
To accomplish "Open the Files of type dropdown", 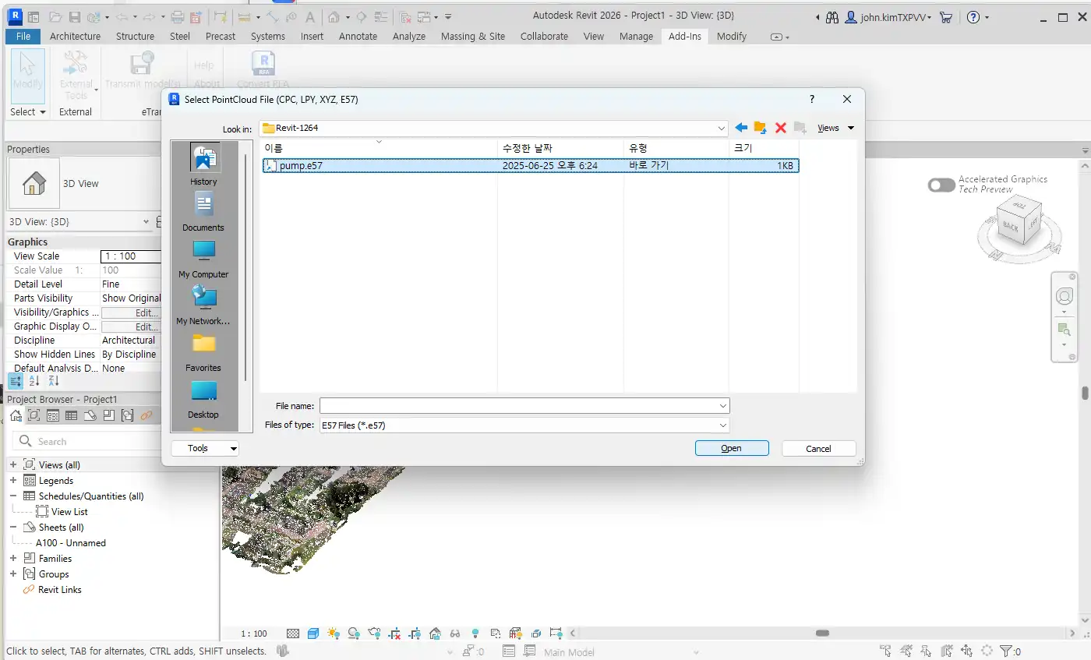I will pyautogui.click(x=524, y=425).
